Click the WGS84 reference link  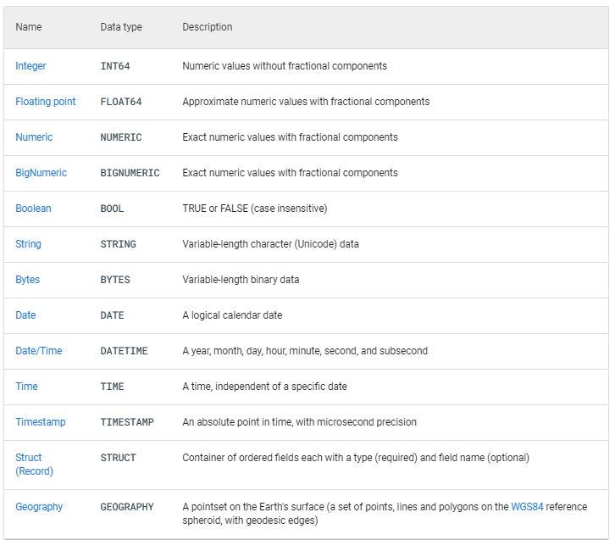coord(528,507)
